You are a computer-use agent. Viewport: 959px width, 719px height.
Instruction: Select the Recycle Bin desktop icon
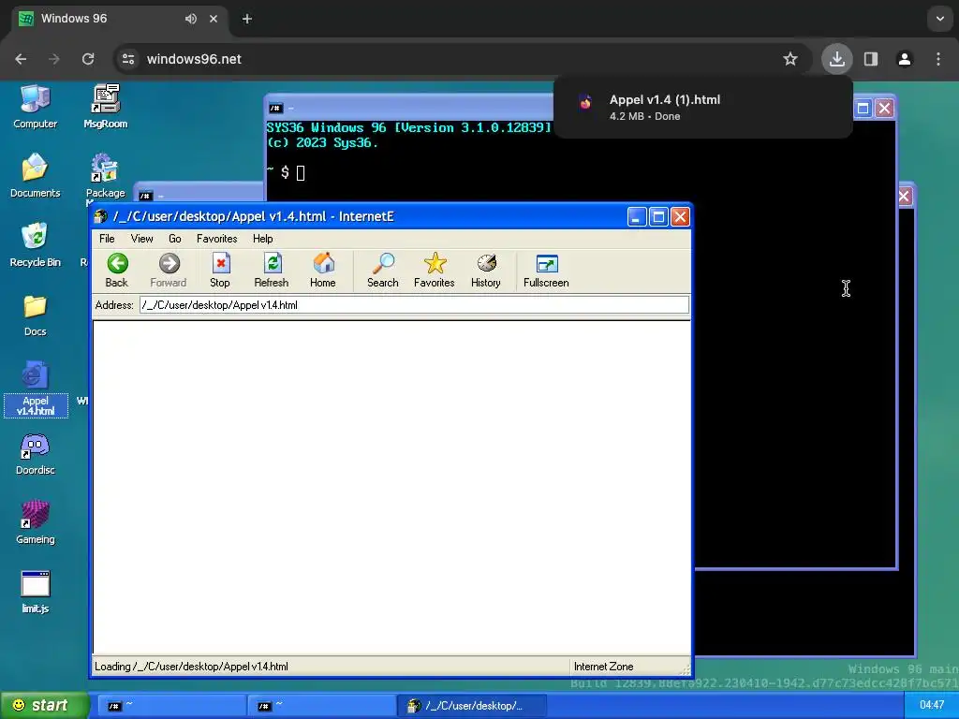pos(35,245)
